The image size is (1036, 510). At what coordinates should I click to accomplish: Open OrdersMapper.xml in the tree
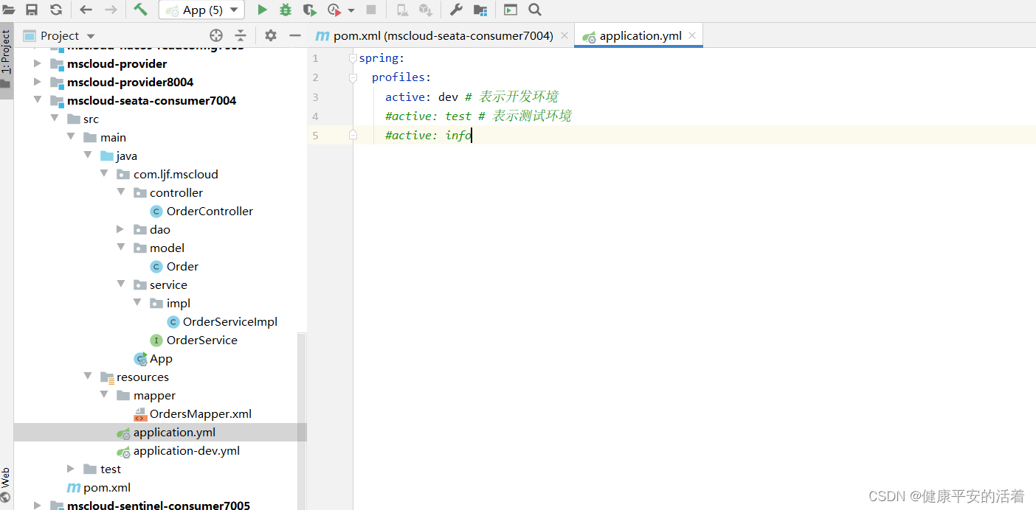point(193,413)
